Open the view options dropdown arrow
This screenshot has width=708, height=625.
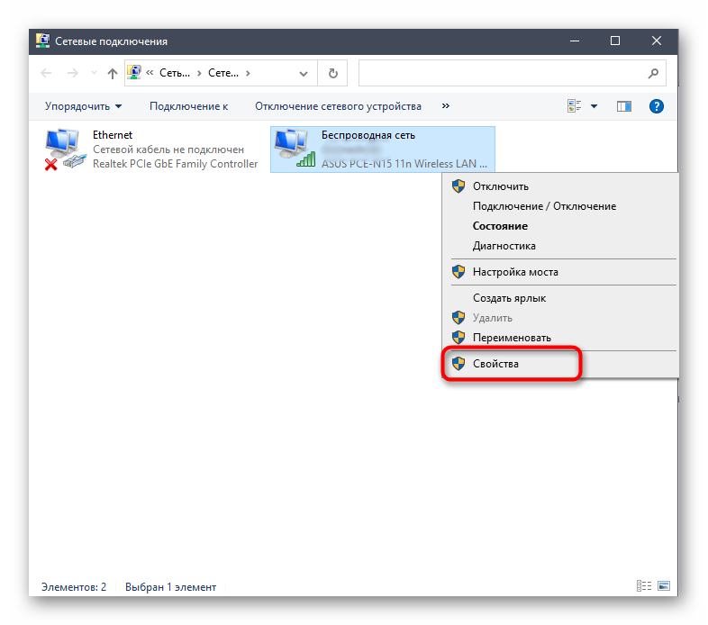pyautogui.click(x=595, y=106)
